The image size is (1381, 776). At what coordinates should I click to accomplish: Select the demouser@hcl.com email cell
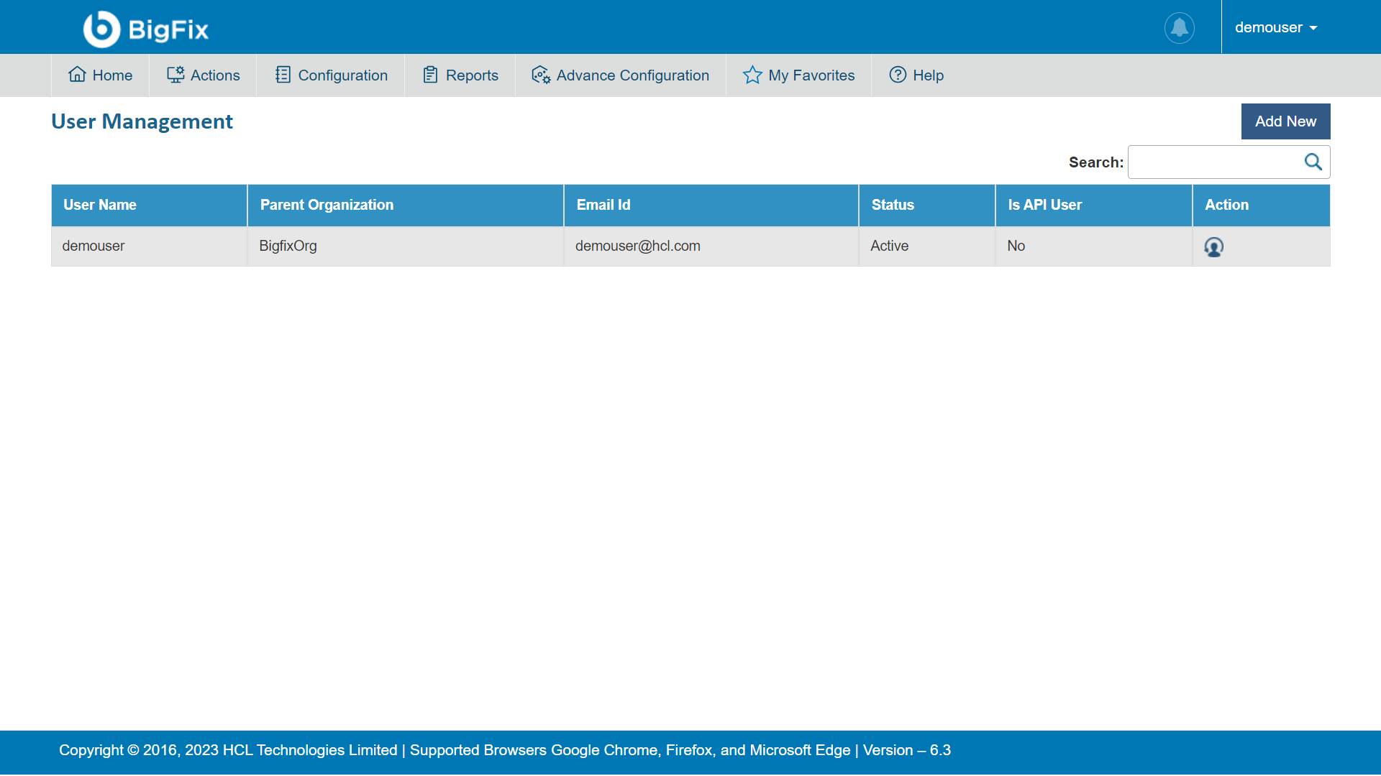tap(637, 246)
